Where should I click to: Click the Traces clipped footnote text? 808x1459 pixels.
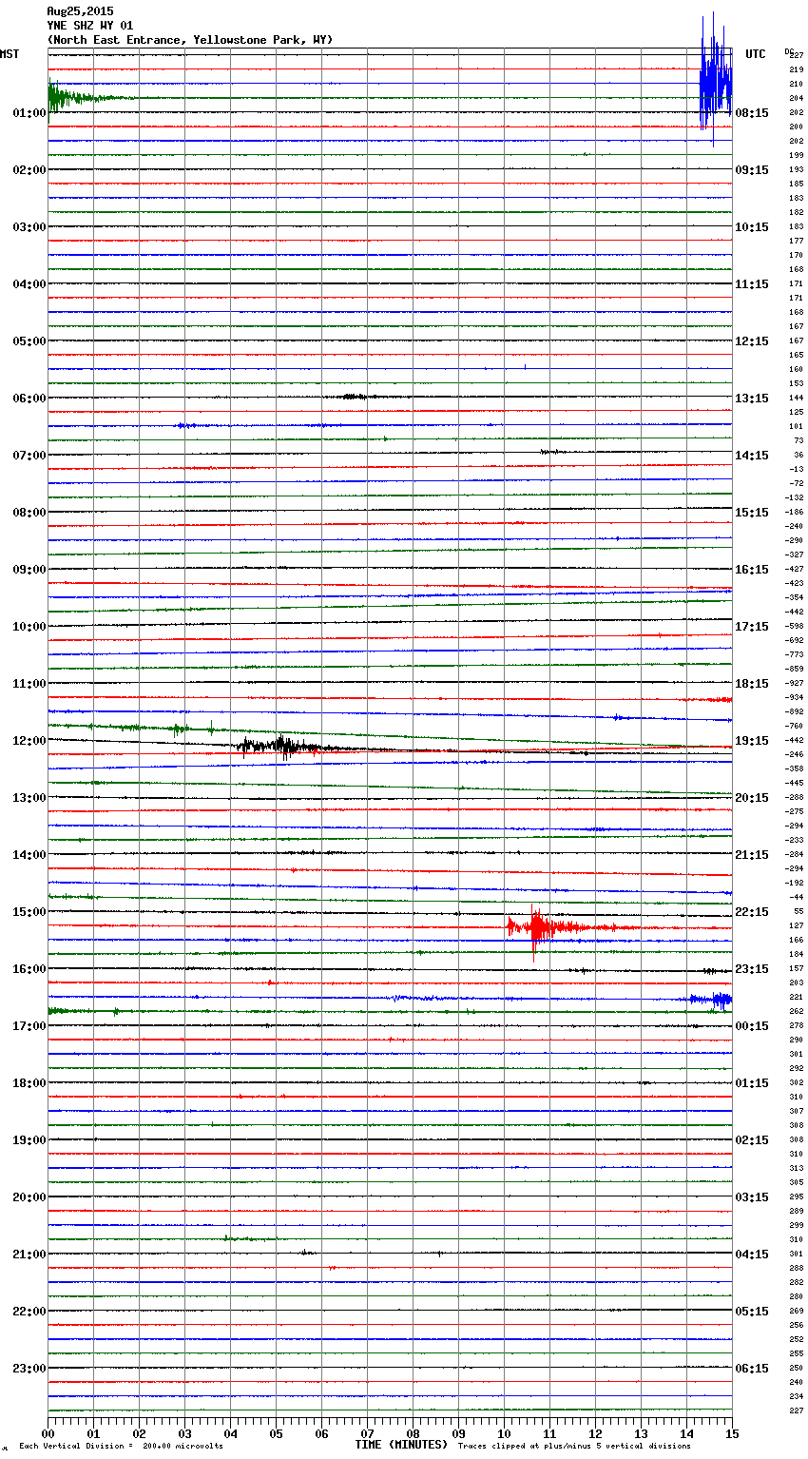coord(574,1447)
